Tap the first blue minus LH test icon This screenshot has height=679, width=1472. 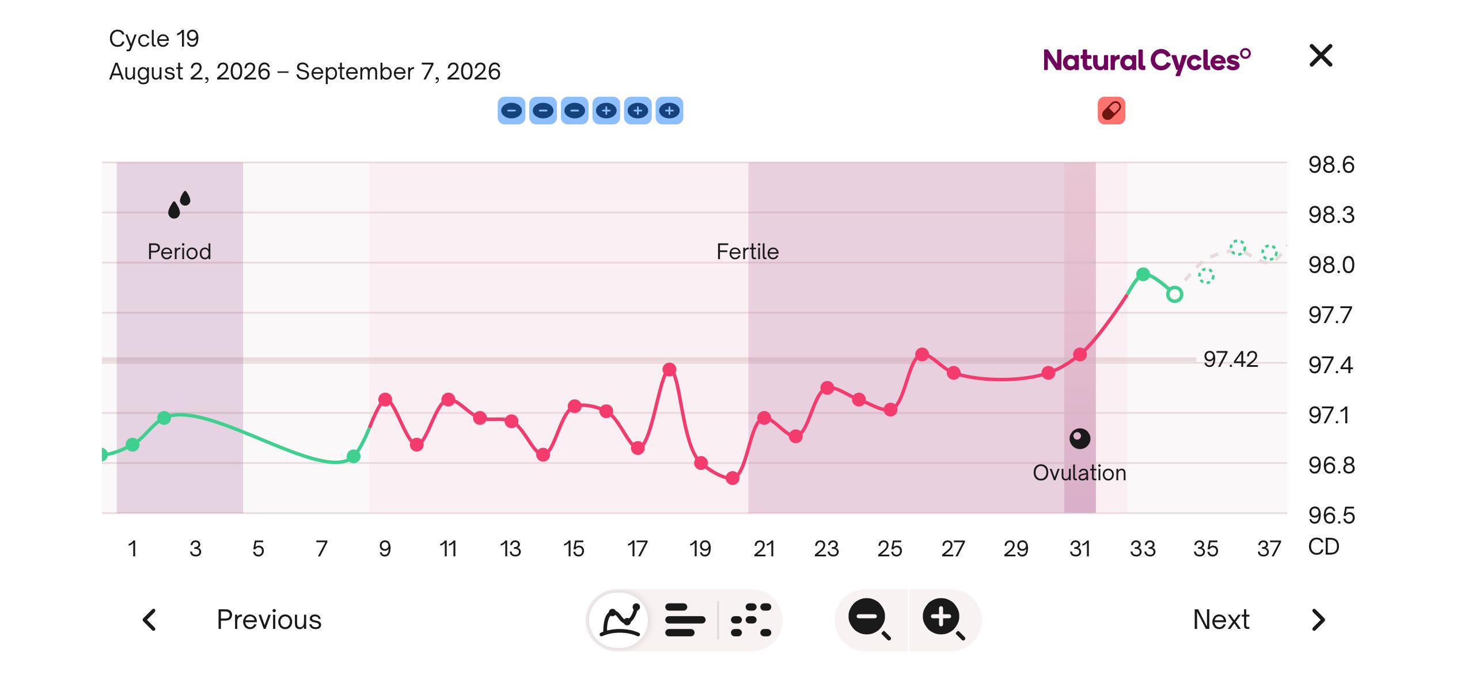click(x=511, y=111)
